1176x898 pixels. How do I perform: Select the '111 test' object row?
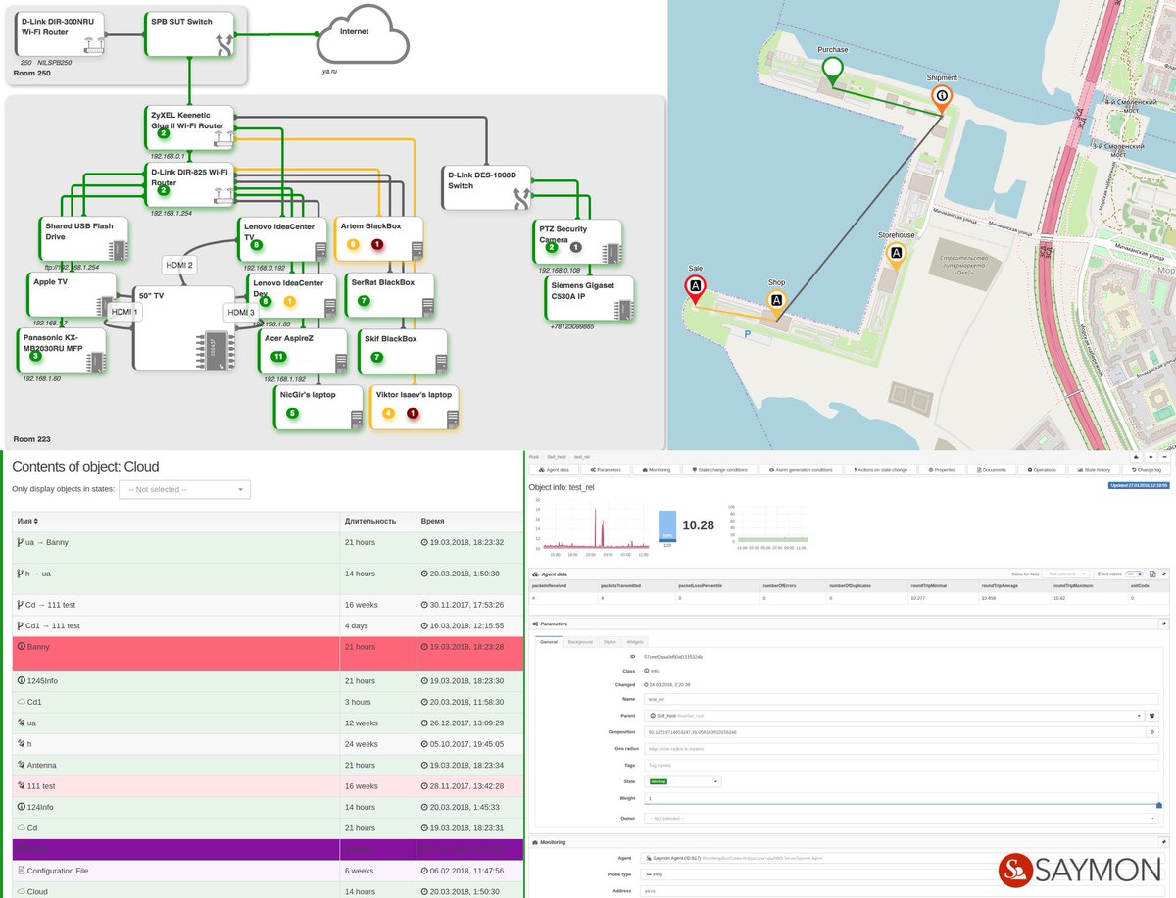coord(269,786)
